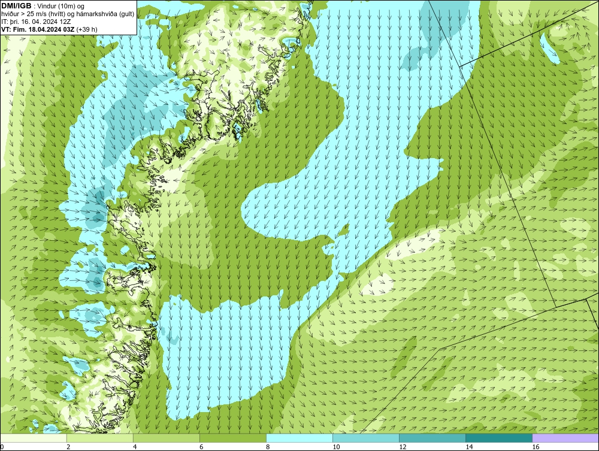Viewport: 599px width, 451px height.
Task: Click the 4–6 m/s green legend swatch
Action: pyautogui.click(x=166, y=438)
